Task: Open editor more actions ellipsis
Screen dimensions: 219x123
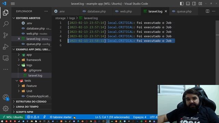Action: pos(214,11)
